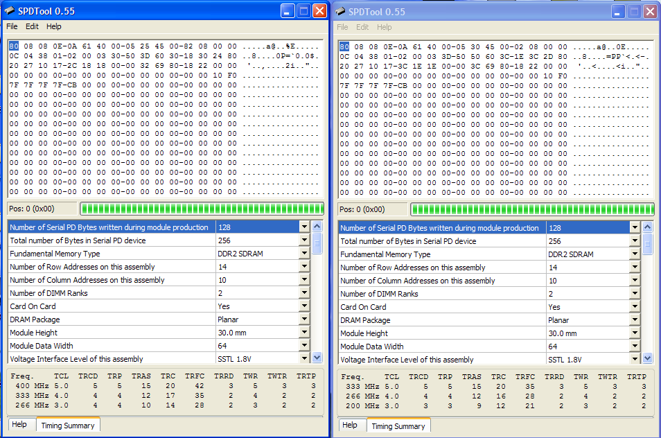Image resolution: width=661 pixels, height=438 pixels.
Task: Expand Card On Card dropdown, left window
Action: (304, 306)
